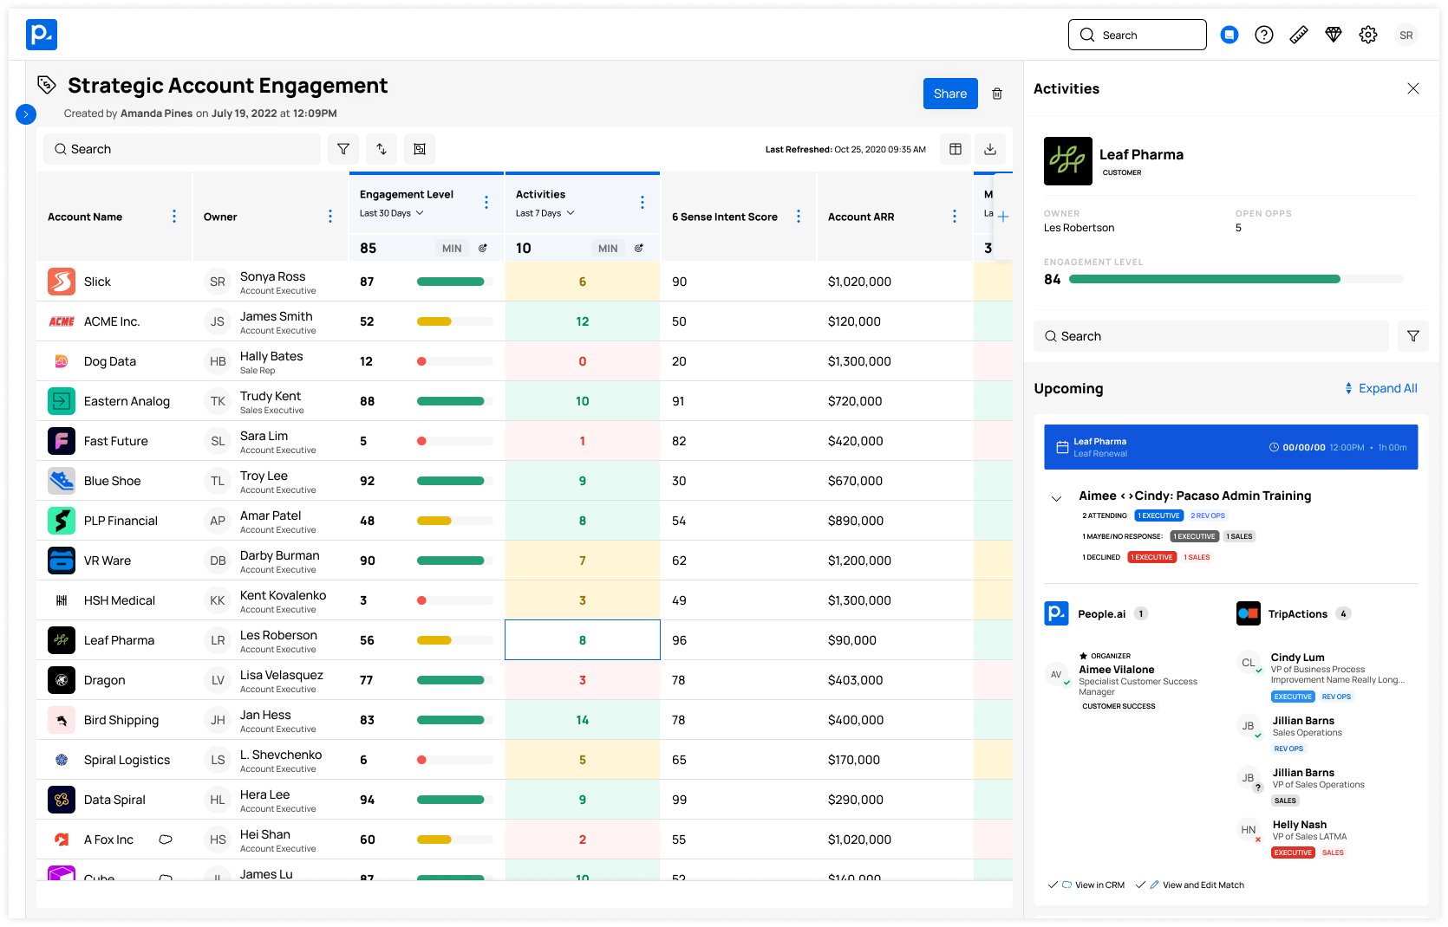The height and width of the screenshot is (927, 1448).
Task: Add a new column with plus icon
Action: 1003,217
